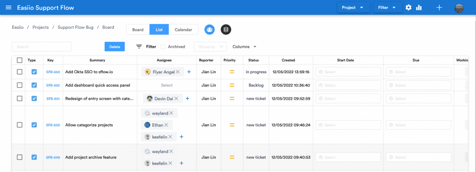Click 'in progress' status of SFB-653
The image size is (476, 172).
tap(256, 72)
